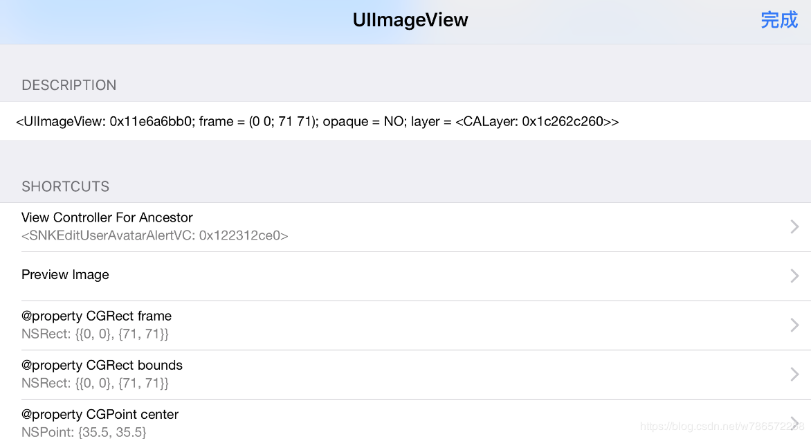811x439 pixels.
Task: Open the CGRect bounds property
Action: tap(405, 375)
